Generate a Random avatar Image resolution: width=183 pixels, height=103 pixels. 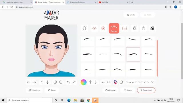34,90
